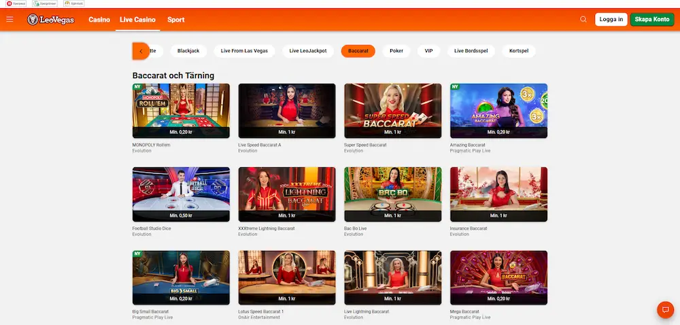Viewport: 680px width, 325px height.
Task: Click the Football Studio Dice title link
Action: click(152, 228)
